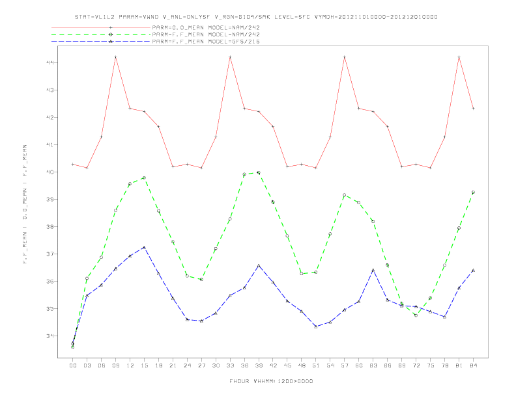Click the blue triangle marker at hour 15
The height and width of the screenshot is (398, 516).
(144, 247)
